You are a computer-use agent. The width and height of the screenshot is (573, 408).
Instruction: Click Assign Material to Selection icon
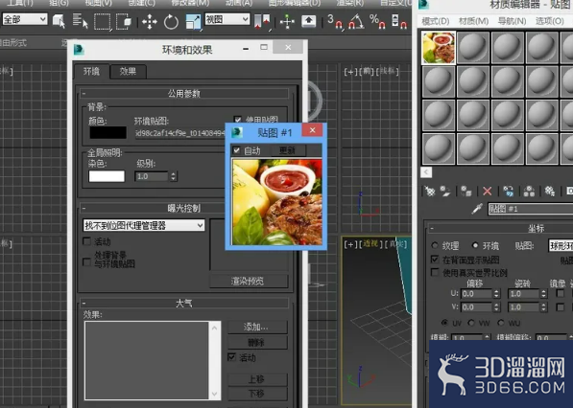(466, 191)
